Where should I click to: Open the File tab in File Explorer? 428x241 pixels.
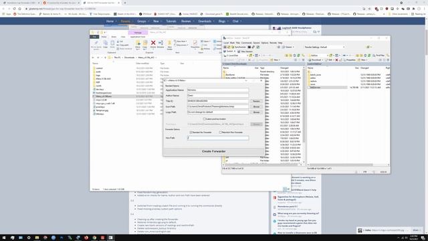(x=94, y=37)
